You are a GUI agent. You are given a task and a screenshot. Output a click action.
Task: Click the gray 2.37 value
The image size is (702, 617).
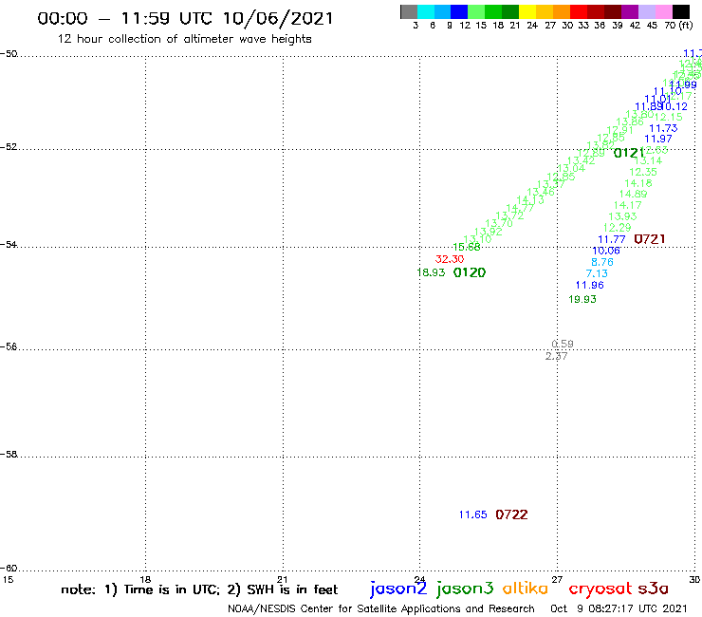(x=557, y=356)
